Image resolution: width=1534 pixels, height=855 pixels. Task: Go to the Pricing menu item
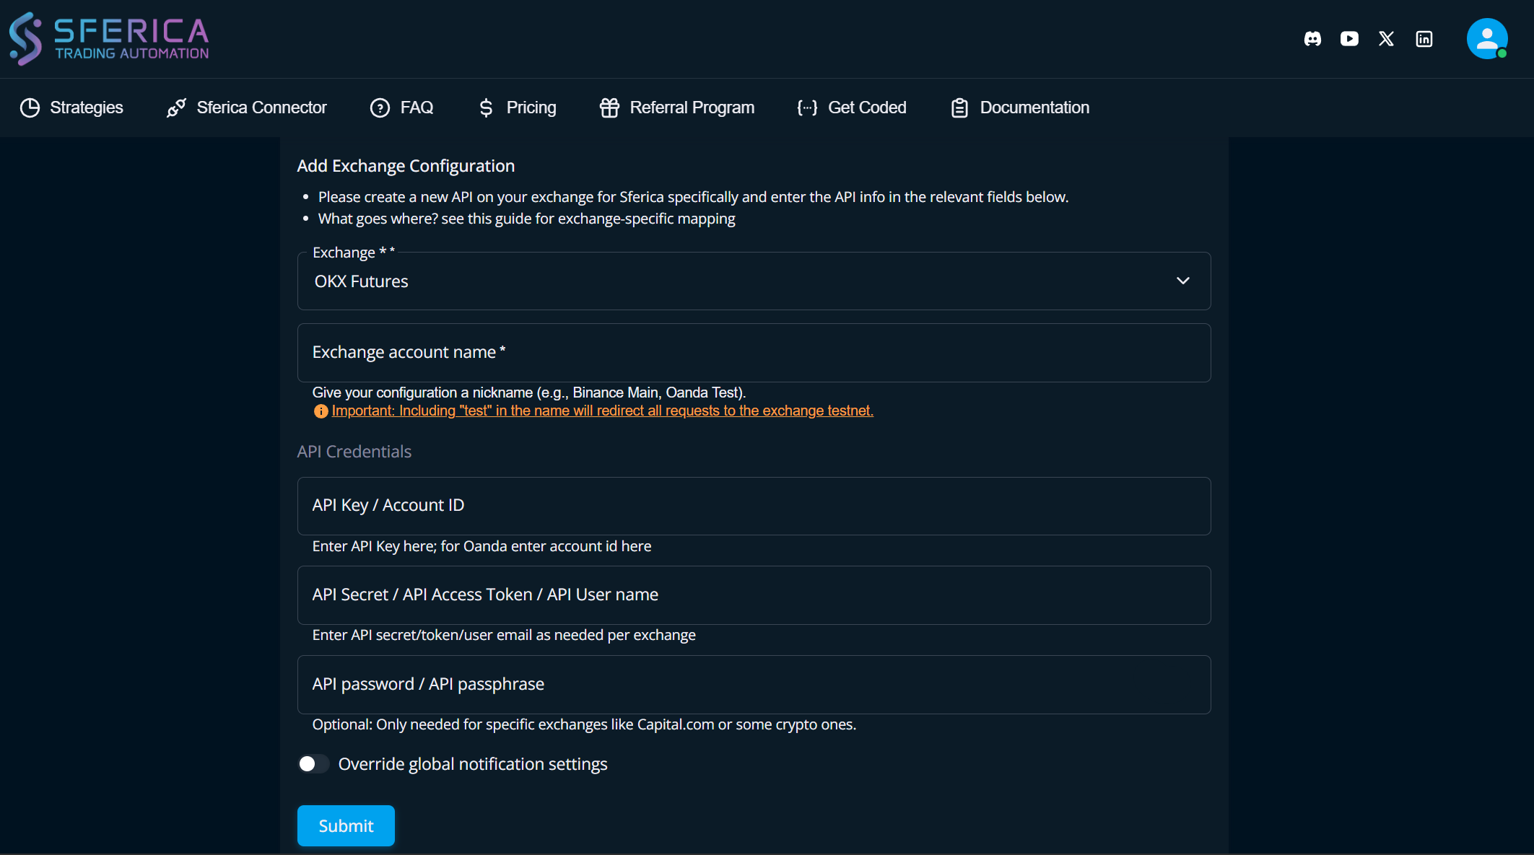pyautogui.click(x=518, y=108)
